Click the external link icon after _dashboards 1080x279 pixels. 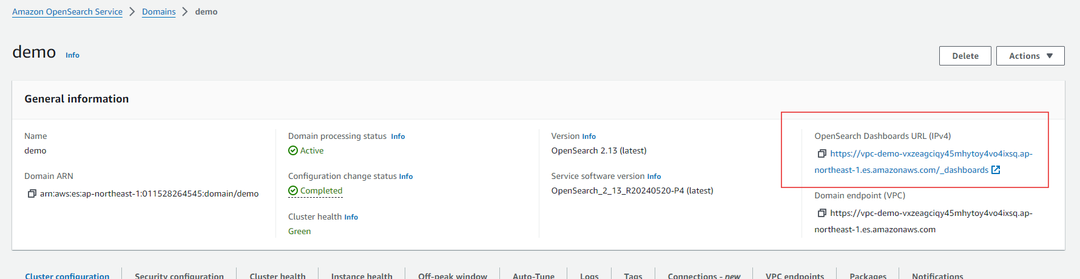(x=996, y=170)
